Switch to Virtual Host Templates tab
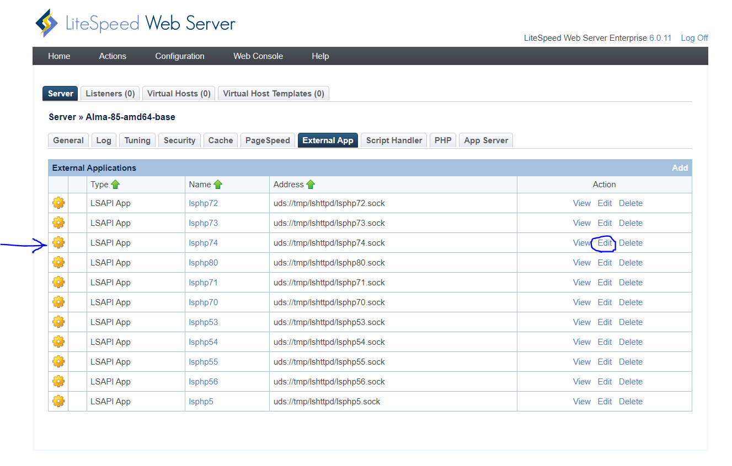 274,94
